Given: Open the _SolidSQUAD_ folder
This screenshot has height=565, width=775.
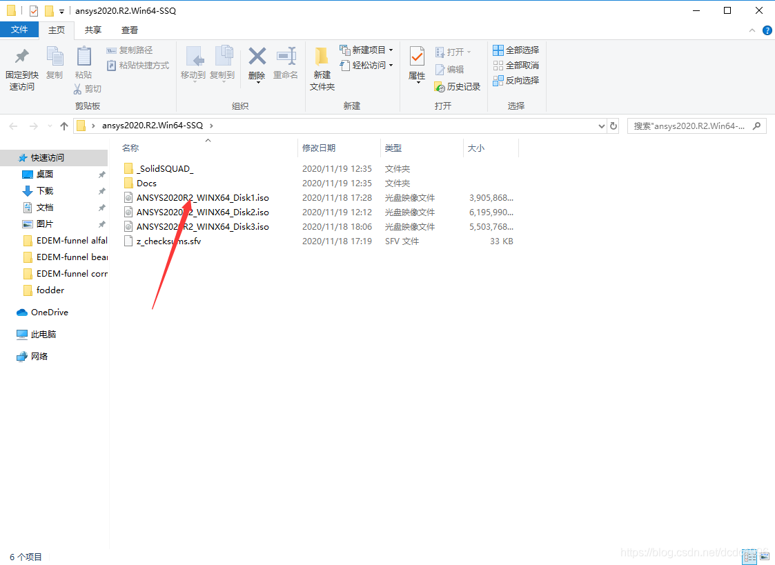Looking at the screenshot, I should (165, 168).
